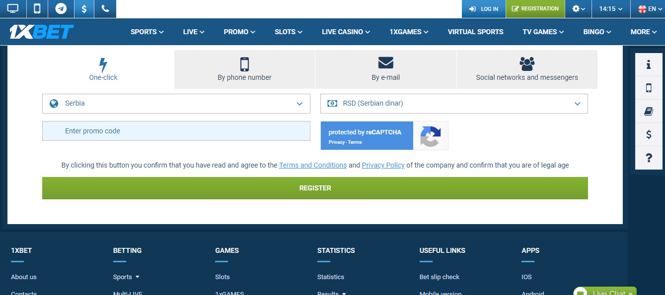Open the Telegram channel icon
Image resolution: width=665 pixels, height=295 pixels.
point(61,9)
